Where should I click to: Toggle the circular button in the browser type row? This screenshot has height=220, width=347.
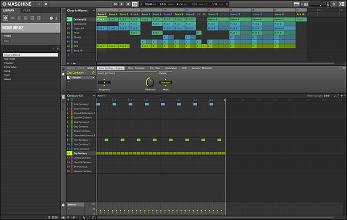(x=52, y=18)
